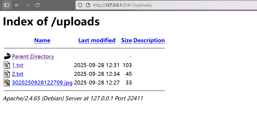Sort listing by Description column
This screenshot has width=257, height=122.
[149, 41]
